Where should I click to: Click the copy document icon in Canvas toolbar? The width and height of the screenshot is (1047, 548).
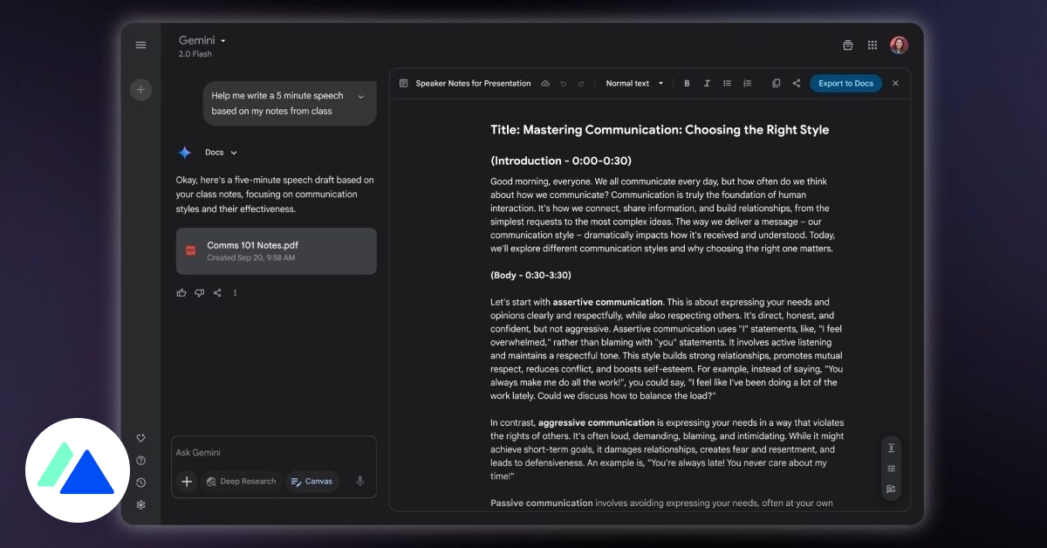(776, 83)
